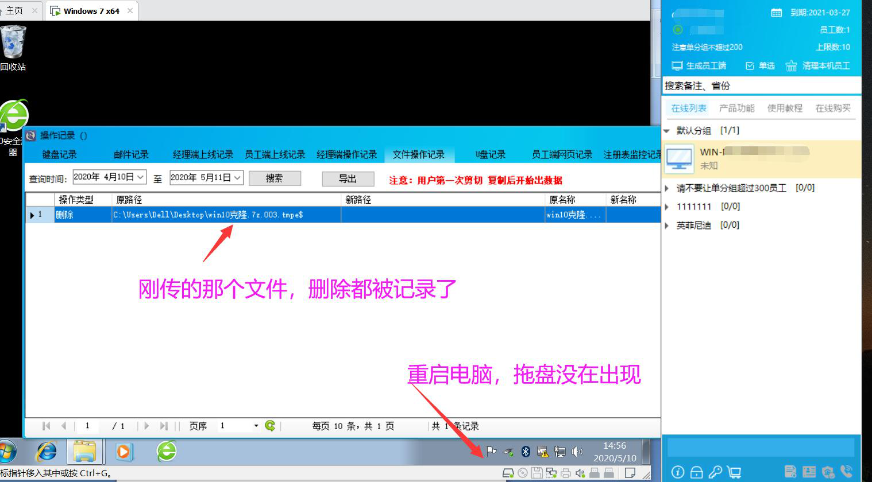Click the 生成员工端 monitor icon
Screen dimensions: 872x482
coord(677,66)
